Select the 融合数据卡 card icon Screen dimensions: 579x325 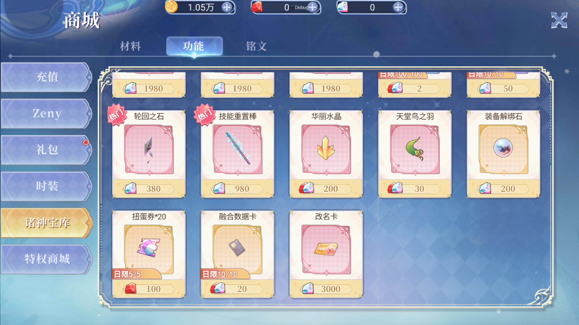click(237, 250)
